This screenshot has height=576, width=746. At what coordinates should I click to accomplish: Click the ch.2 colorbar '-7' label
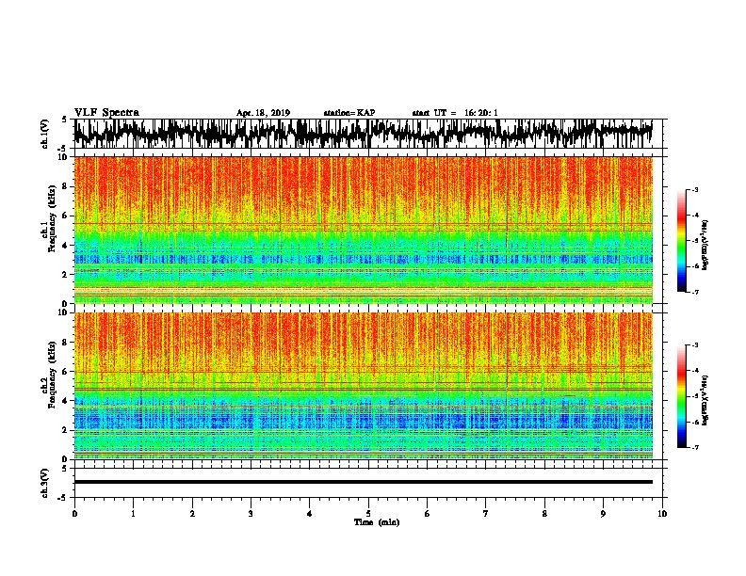694,447
